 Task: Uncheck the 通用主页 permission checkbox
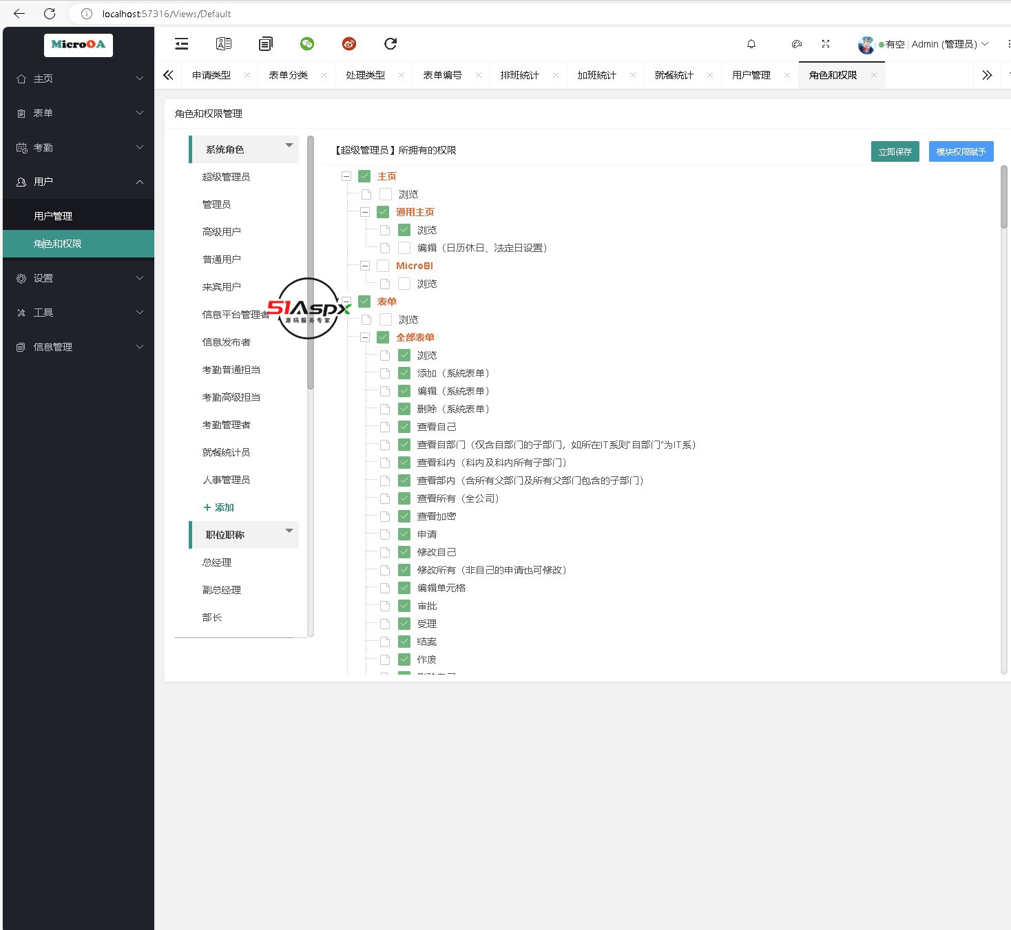pyautogui.click(x=383, y=212)
